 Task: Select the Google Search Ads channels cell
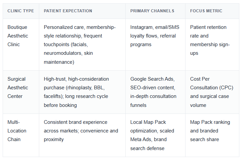(x=155, y=92)
